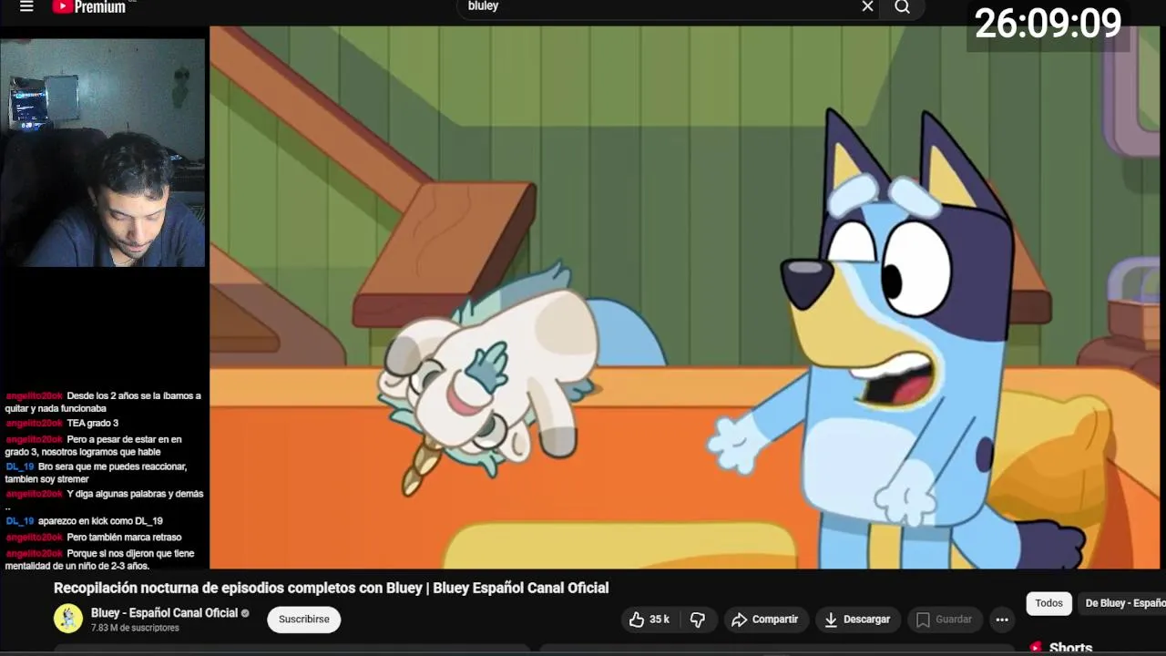Viewport: 1166px width, 656px height.
Task: Click the Suscribirse button
Action: coord(304,620)
